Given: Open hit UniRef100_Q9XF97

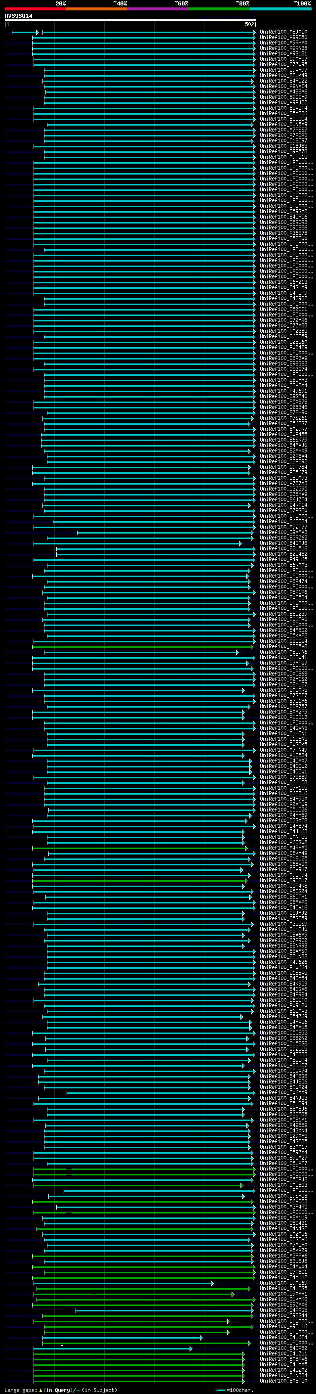Looking at the screenshot, I should click(x=283, y=70).
